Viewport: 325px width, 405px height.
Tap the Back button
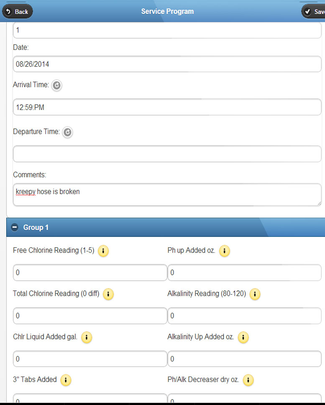pyautogui.click(x=17, y=11)
